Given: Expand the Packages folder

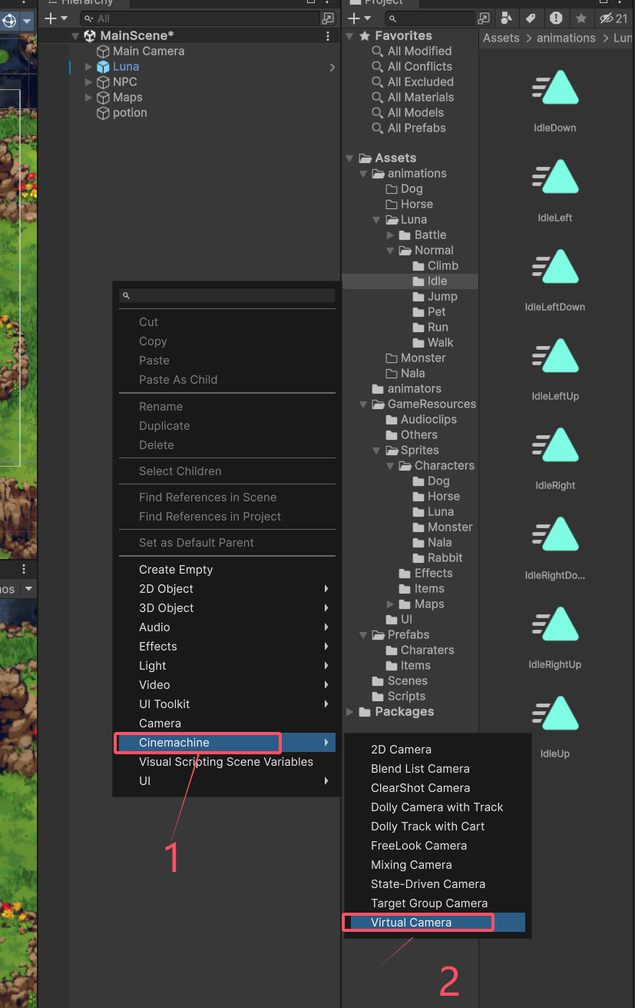Looking at the screenshot, I should pyautogui.click(x=350, y=712).
